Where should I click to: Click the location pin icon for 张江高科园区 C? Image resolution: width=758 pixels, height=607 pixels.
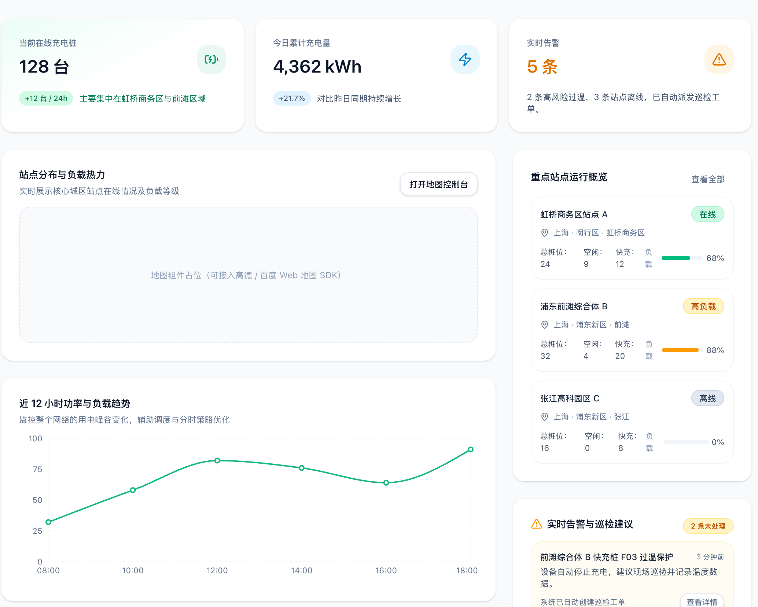(544, 416)
